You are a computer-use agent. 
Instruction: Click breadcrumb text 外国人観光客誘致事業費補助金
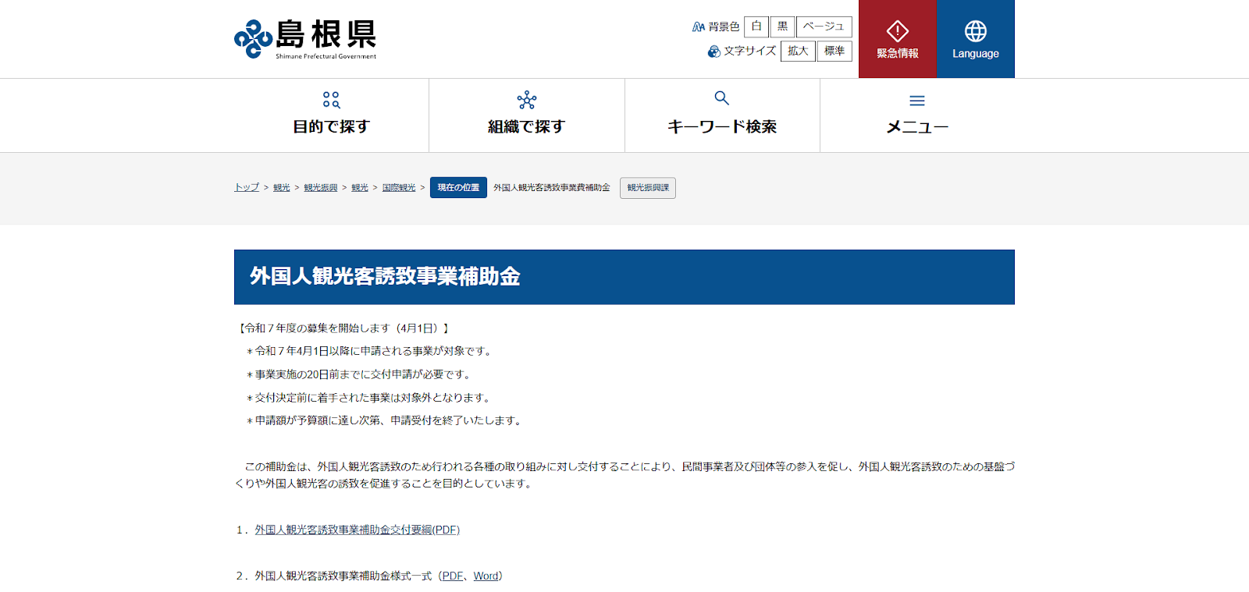[x=552, y=188]
